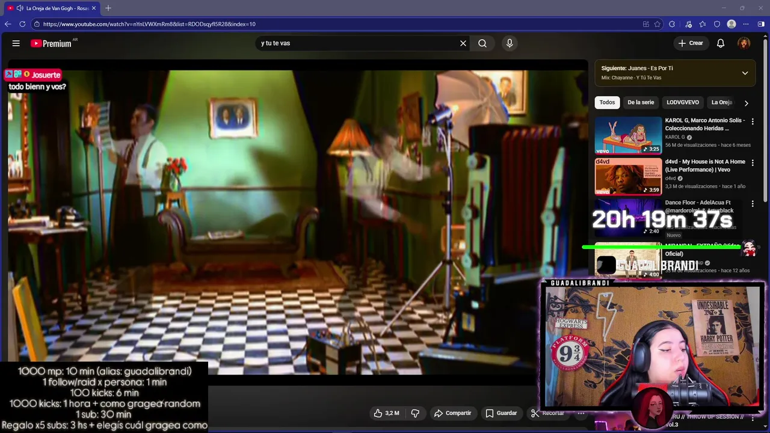
Task: Click the d4vd channel name
Action: point(670,179)
